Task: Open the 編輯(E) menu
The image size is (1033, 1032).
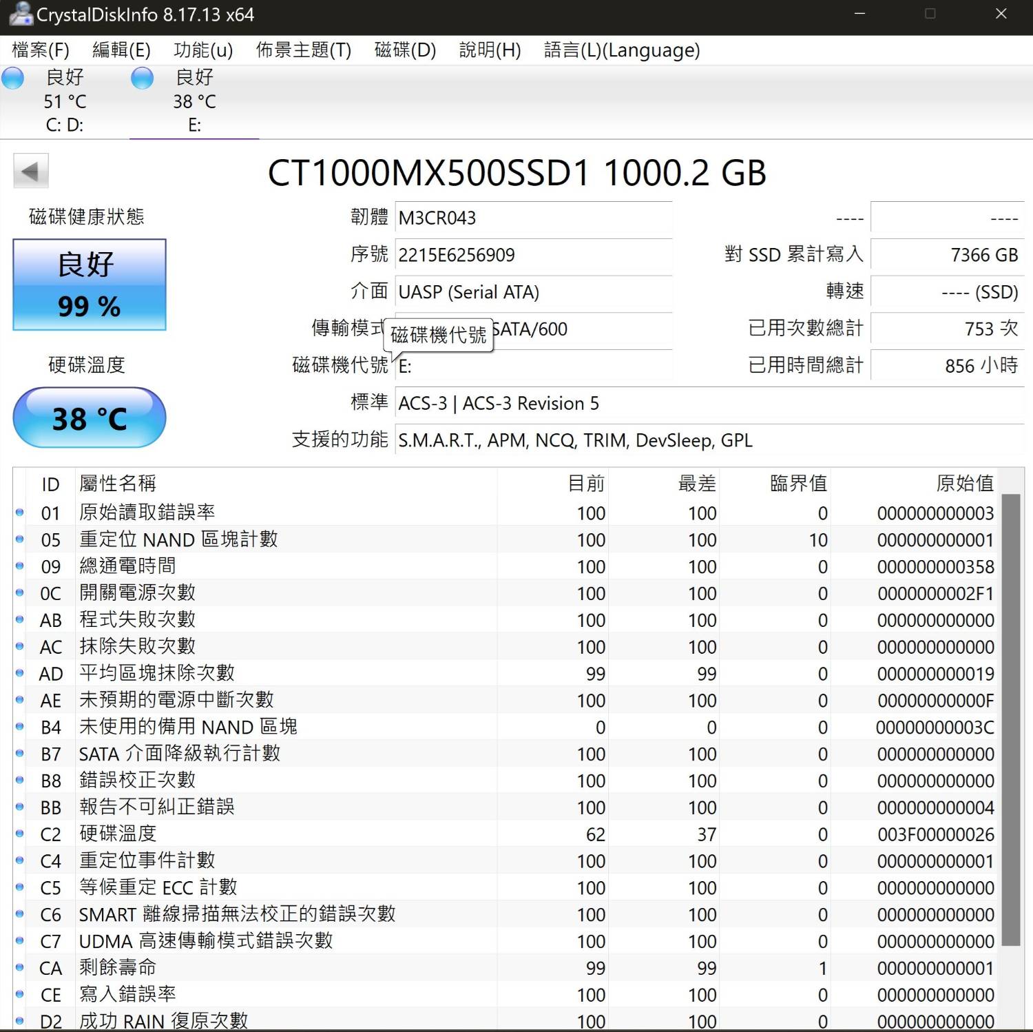Action: click(x=121, y=50)
